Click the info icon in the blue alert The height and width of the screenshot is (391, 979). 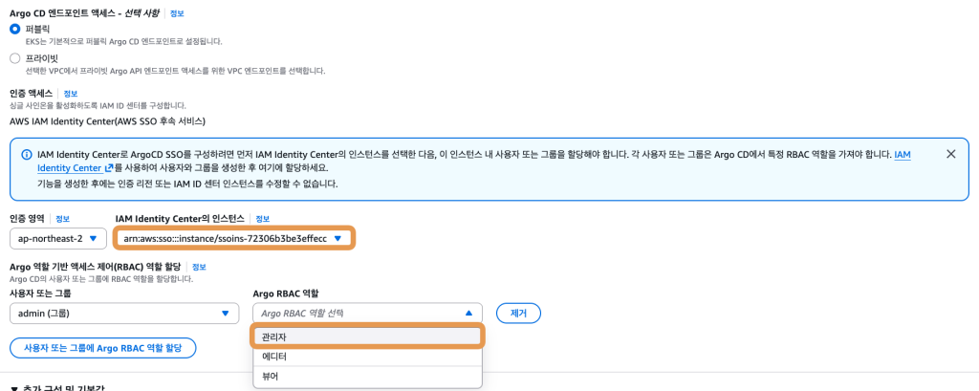[25, 154]
